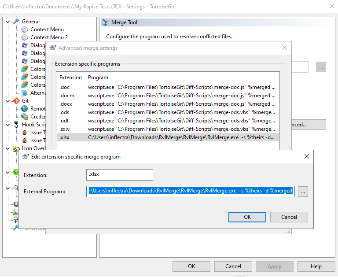This screenshot has height=277, width=338.
Task: Select the Context Menu gear icon
Action: point(25,30)
